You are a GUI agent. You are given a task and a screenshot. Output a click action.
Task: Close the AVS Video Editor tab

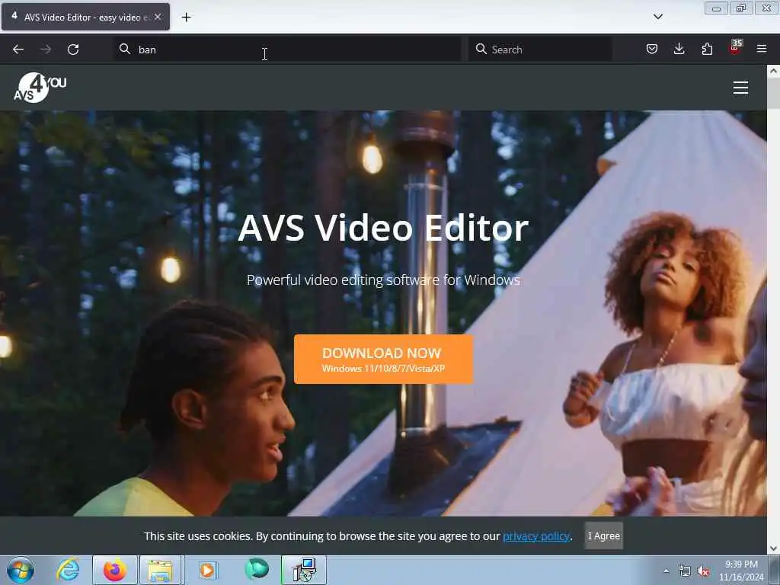point(158,17)
